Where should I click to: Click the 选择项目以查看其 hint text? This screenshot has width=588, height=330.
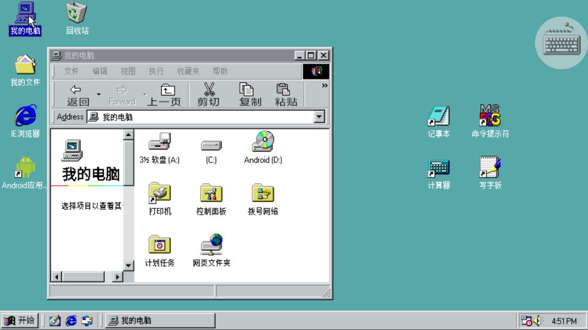coord(91,206)
